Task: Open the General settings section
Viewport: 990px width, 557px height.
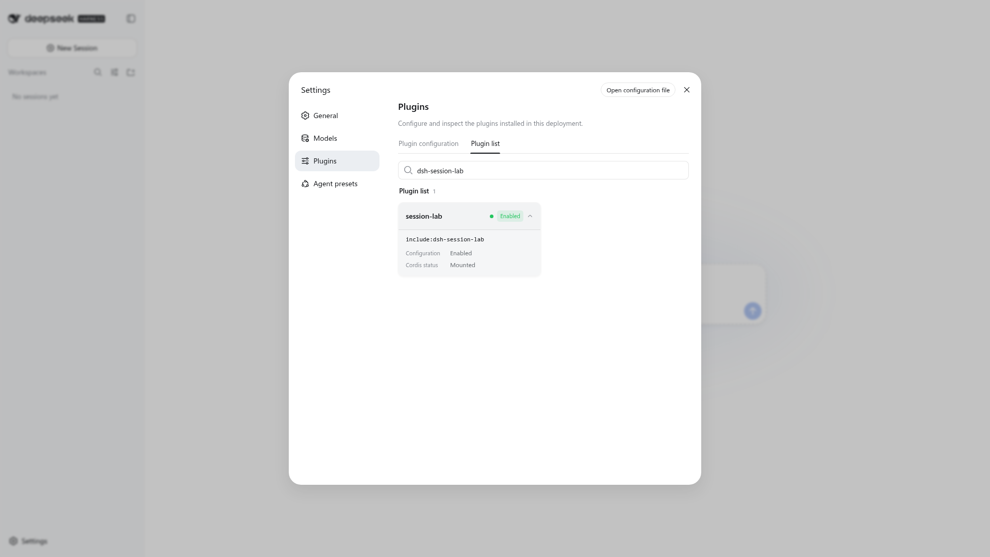Action: click(337, 116)
